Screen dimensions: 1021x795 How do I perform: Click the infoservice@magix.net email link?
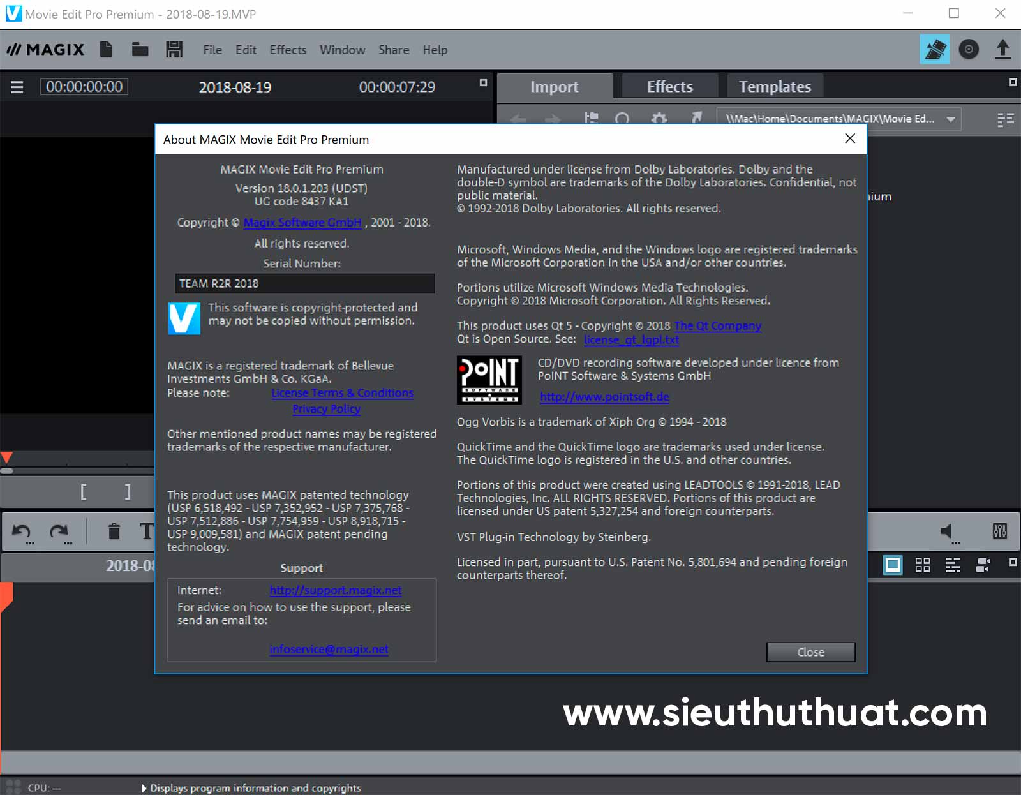[329, 650]
